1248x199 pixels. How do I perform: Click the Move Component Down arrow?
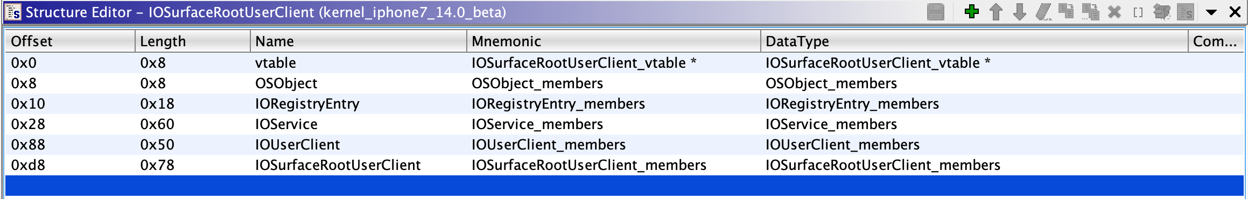(x=1019, y=12)
